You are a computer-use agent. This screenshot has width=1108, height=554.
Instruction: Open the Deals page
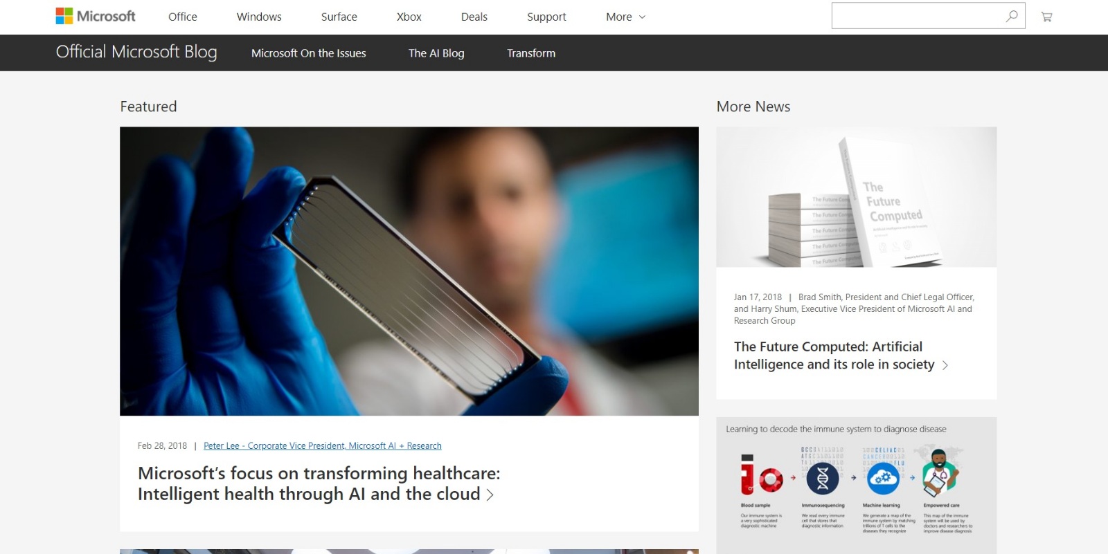[x=474, y=17]
